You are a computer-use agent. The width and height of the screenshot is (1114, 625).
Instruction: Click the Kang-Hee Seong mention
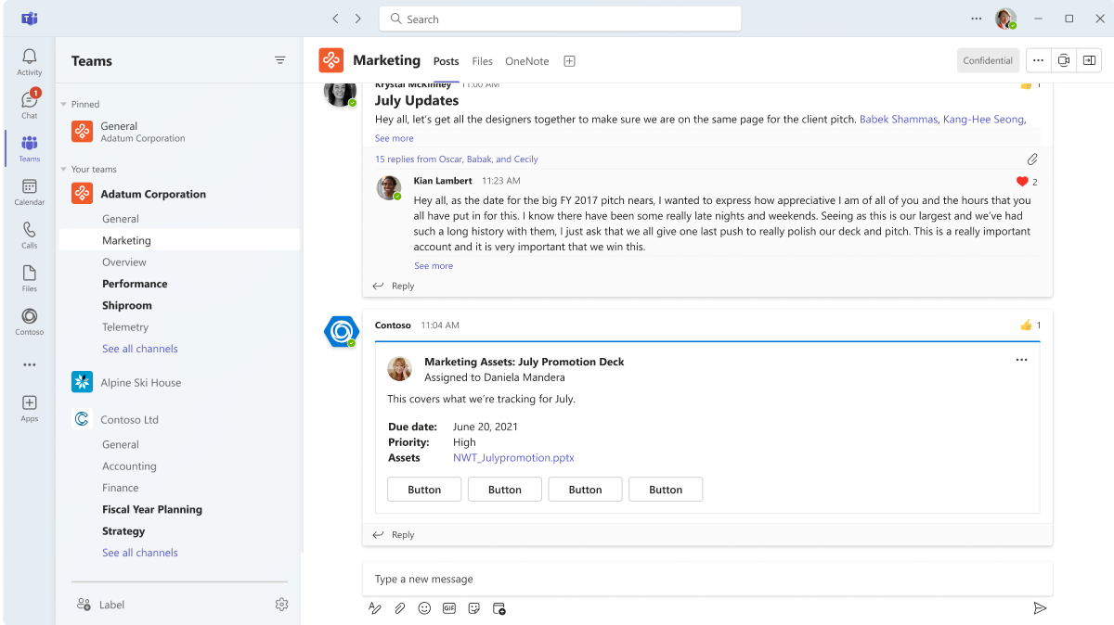coord(983,120)
